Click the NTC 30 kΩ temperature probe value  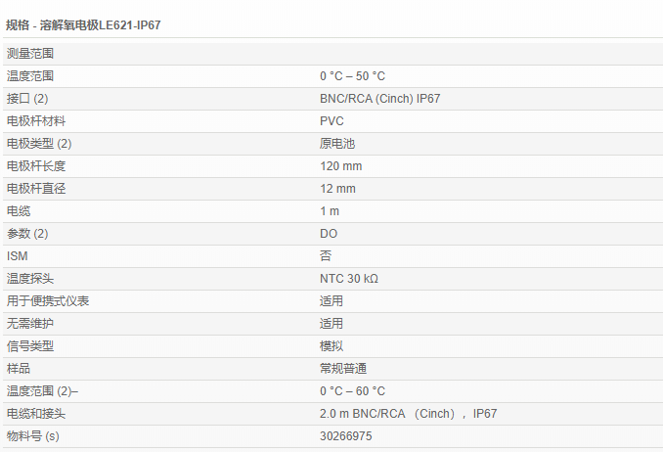click(x=348, y=279)
